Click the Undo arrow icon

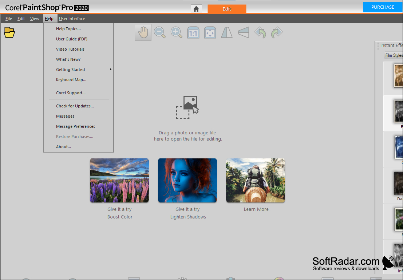click(260, 33)
